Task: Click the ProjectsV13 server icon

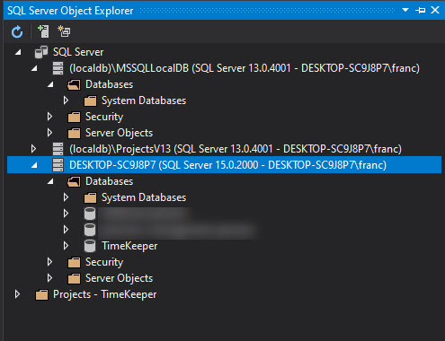Action: point(58,149)
